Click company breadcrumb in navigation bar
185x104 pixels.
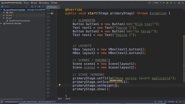(x=44, y=3)
